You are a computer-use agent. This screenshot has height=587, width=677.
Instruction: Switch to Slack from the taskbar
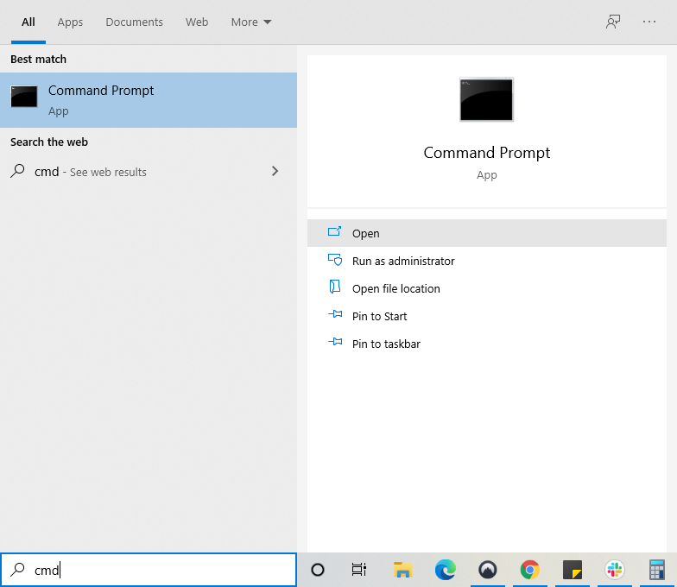click(614, 570)
